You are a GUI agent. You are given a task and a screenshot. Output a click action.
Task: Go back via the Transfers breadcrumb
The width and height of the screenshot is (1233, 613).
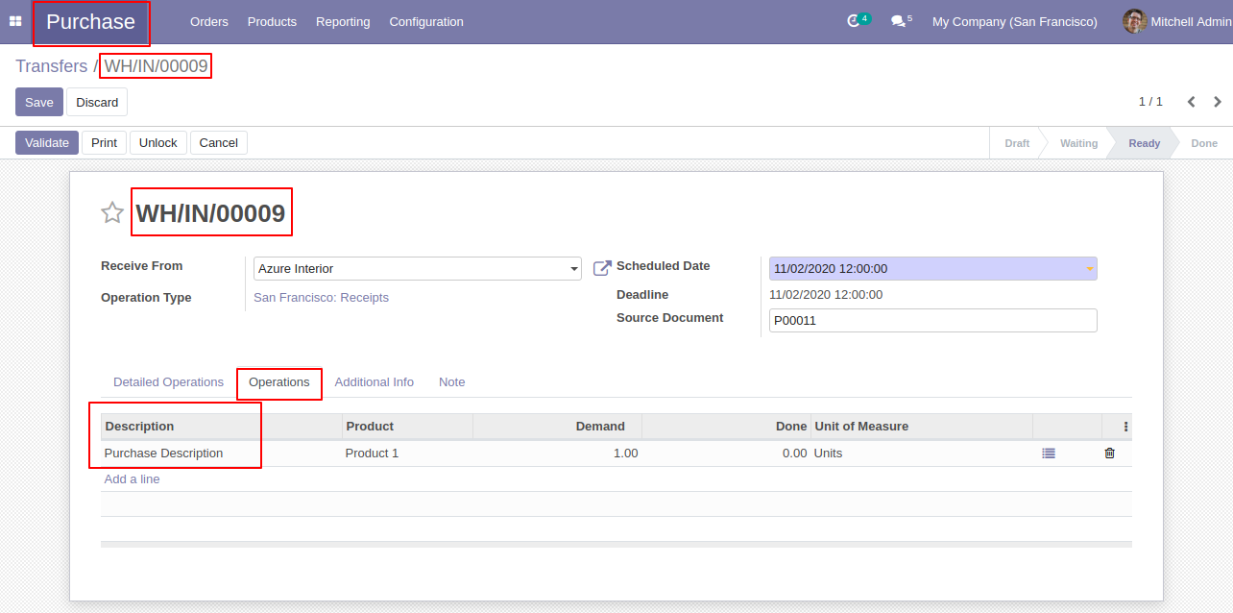point(52,66)
